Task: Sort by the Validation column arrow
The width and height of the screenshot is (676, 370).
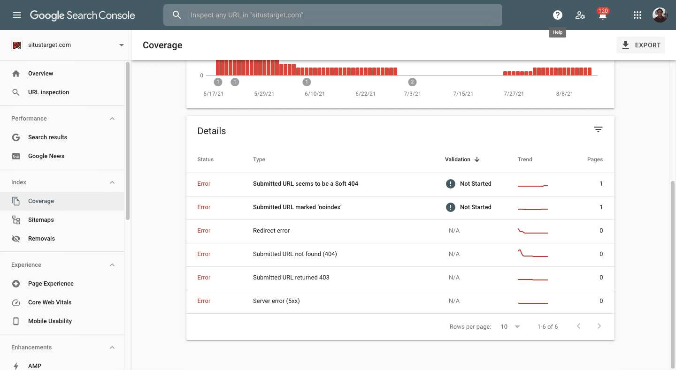Action: (x=477, y=159)
